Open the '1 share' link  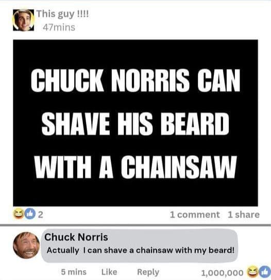pos(244,215)
